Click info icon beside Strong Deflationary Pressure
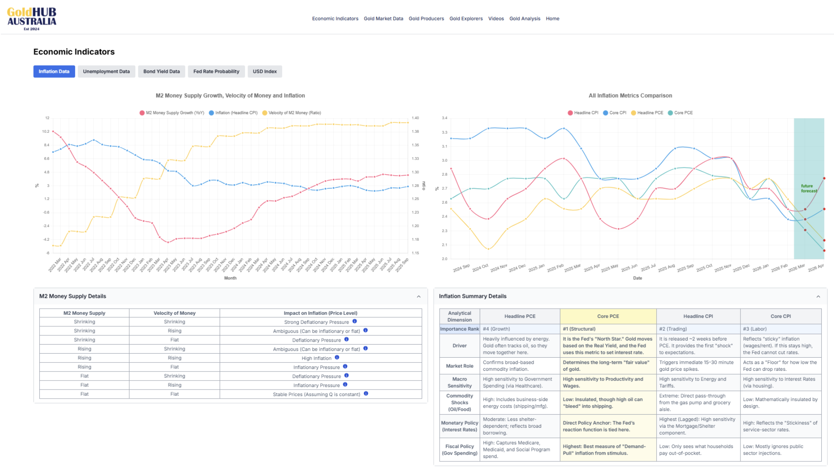Viewport: 834px width, 469px height. [x=355, y=321]
